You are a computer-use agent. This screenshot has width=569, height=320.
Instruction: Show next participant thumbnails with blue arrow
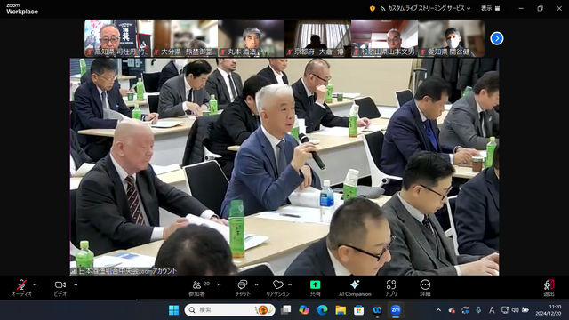(497, 38)
